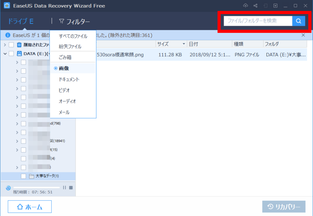This screenshot has width=313, height=216.
Task: Switch to ドライブ E tab
Action: 21,21
